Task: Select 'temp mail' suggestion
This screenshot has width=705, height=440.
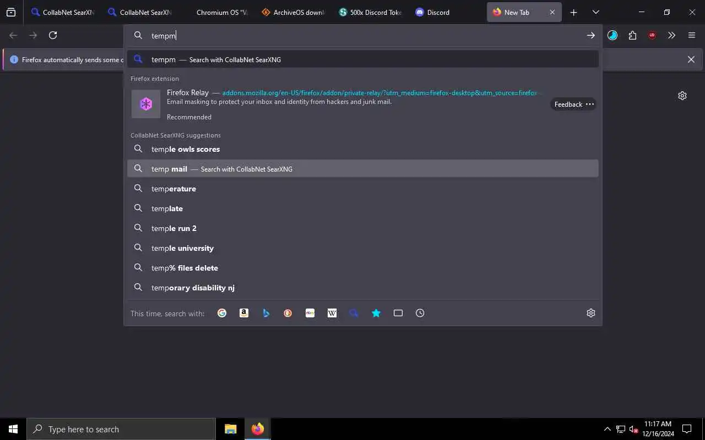Action: pos(363,169)
